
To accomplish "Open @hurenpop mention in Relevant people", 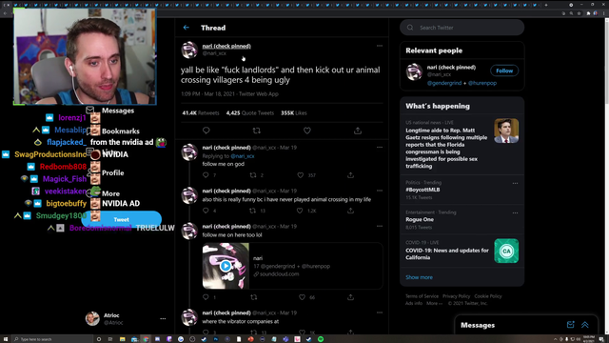I will point(482,83).
